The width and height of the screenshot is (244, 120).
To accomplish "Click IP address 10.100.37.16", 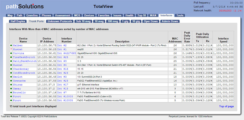I will tap(47, 93).
